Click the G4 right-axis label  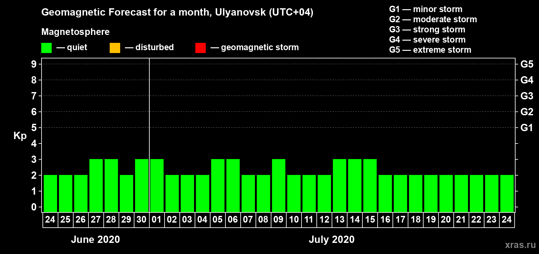527,80
